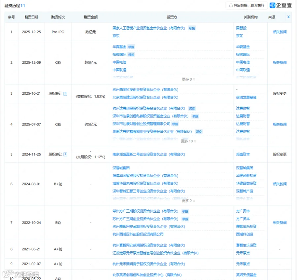Open 北京英诺创易佳科技创业投资中心 link
The image size is (297, 280).
(147, 275)
